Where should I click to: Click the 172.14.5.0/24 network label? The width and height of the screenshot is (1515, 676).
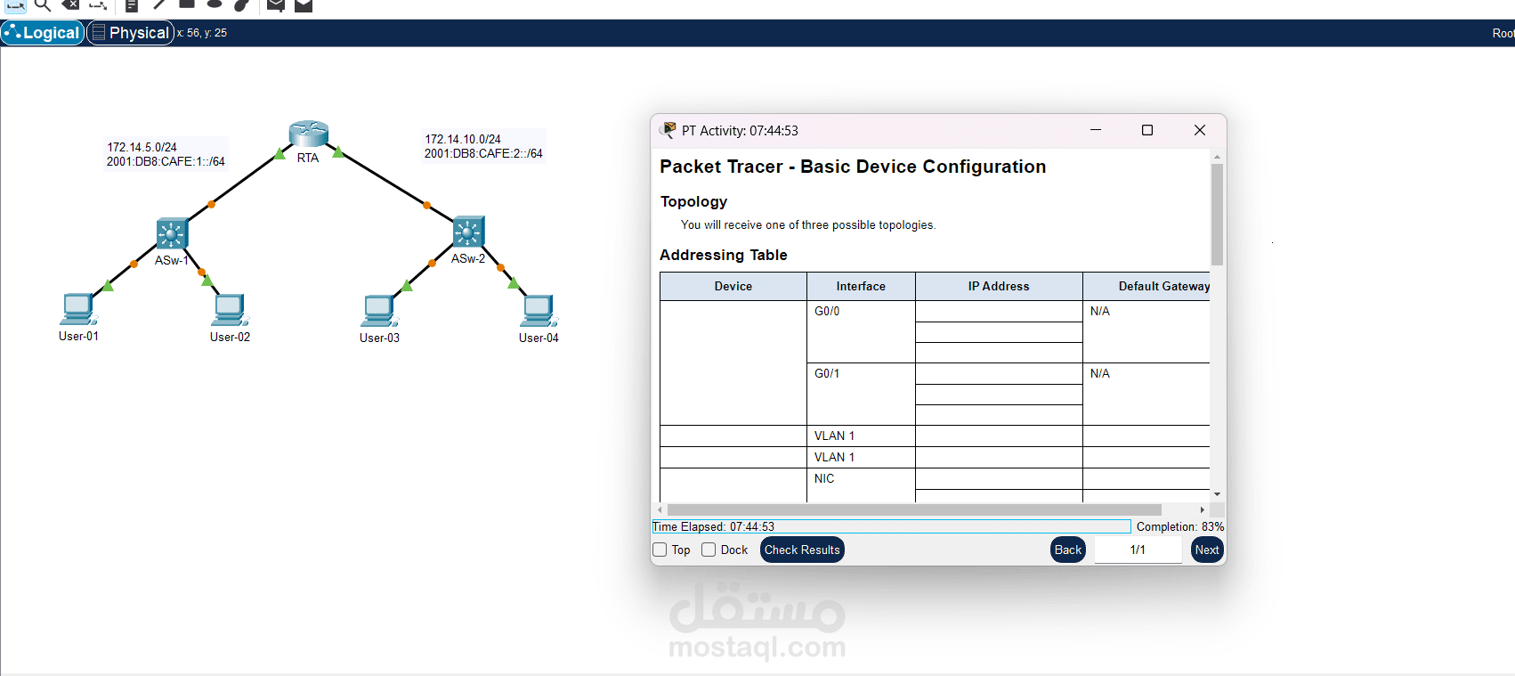[142, 147]
